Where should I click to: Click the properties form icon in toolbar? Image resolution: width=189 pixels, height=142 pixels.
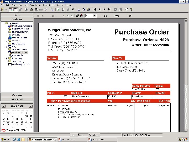(x=20, y=9)
